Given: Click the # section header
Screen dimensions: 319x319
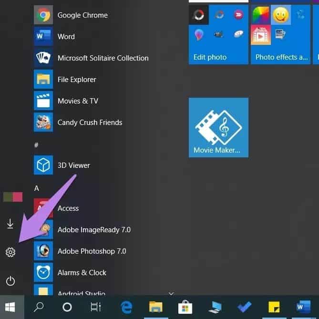Looking at the screenshot, I should 36,145.
